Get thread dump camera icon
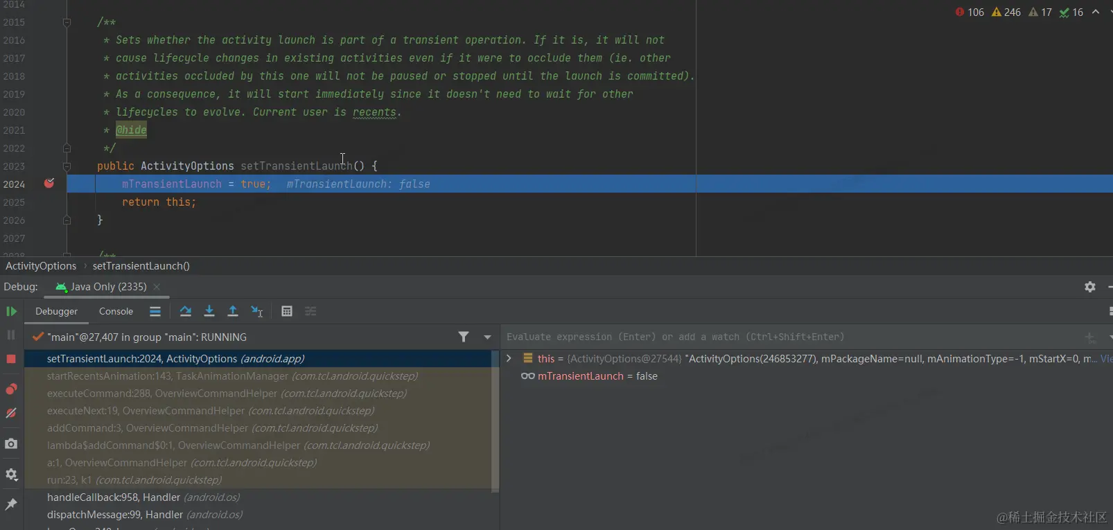 pos(11,443)
